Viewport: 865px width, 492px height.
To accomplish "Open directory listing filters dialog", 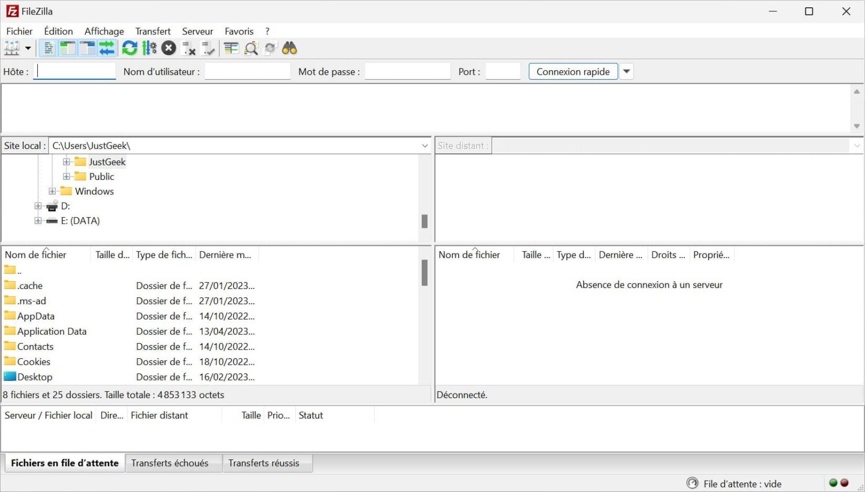I will coord(231,48).
